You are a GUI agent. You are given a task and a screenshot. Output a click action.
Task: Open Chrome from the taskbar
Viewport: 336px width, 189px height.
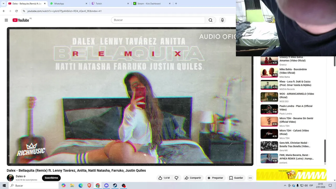(x=98, y=186)
